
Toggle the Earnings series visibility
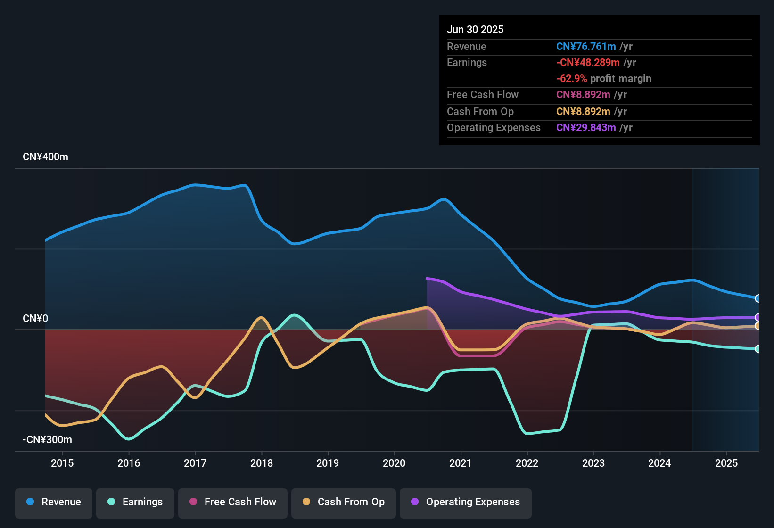tap(135, 503)
